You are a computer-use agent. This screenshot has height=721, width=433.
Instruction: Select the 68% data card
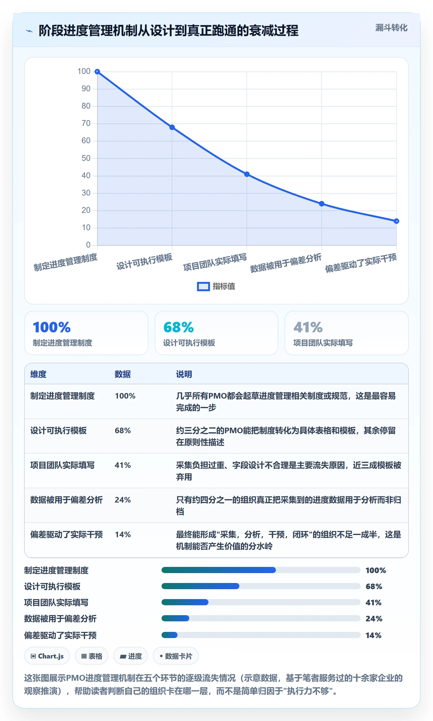coord(216,333)
